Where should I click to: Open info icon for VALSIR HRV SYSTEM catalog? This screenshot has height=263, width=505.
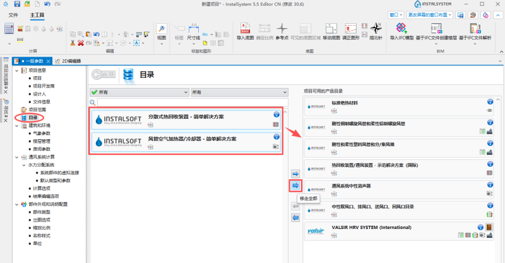480,227
